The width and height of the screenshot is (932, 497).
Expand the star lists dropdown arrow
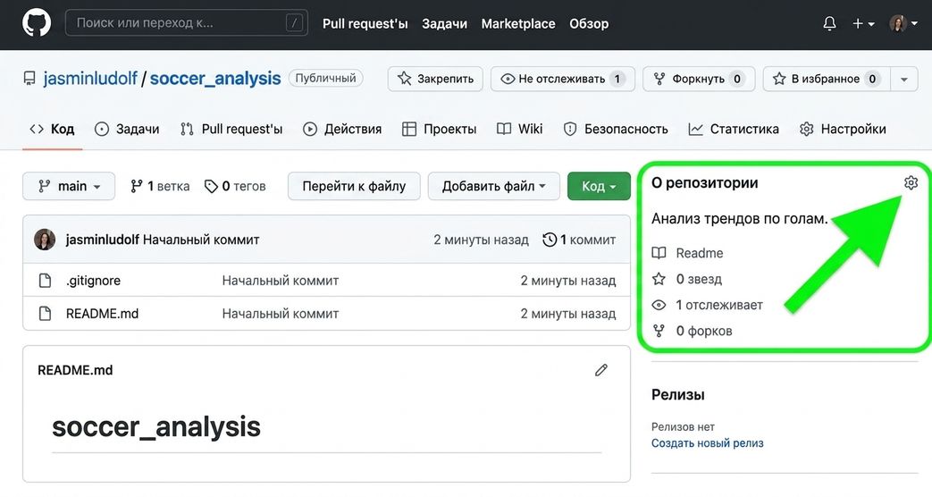pos(904,79)
